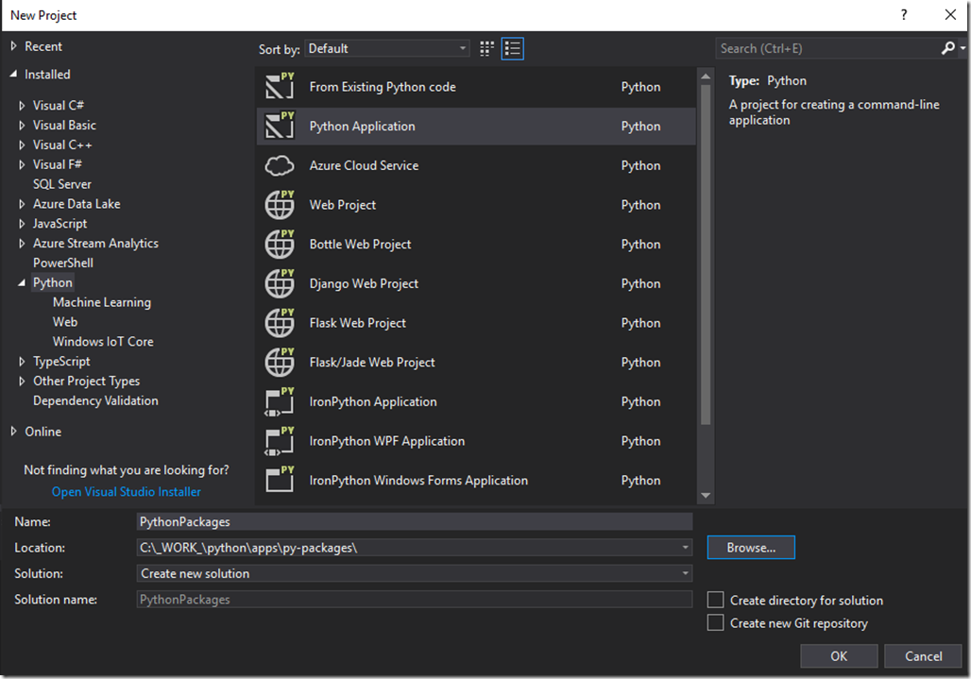Screen dimensions: 971x679
Task: Select PowerShell in the tree
Action: pos(63,263)
